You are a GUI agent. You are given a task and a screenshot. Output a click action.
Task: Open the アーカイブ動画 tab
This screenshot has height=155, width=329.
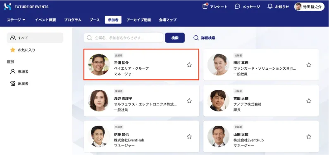pyautogui.click(x=138, y=20)
